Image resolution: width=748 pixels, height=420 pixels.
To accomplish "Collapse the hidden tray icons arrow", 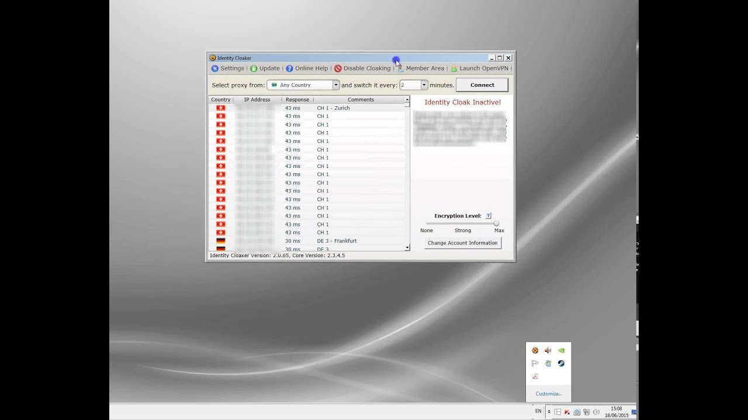I will [x=549, y=412].
